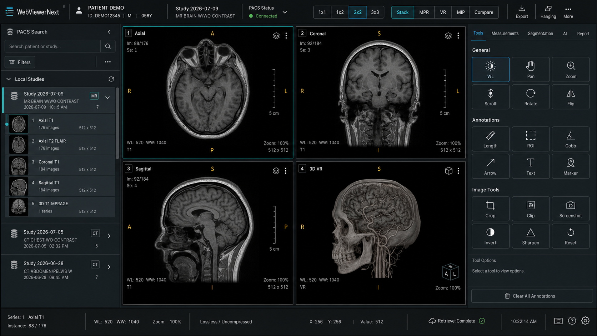Activate the Cobb angle tool
The width and height of the screenshot is (597, 336).
571,139
